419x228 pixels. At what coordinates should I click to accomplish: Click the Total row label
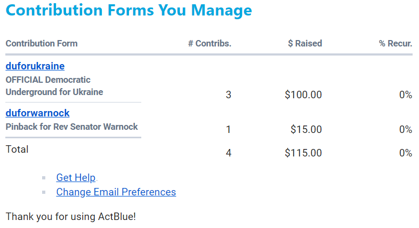[17, 150]
